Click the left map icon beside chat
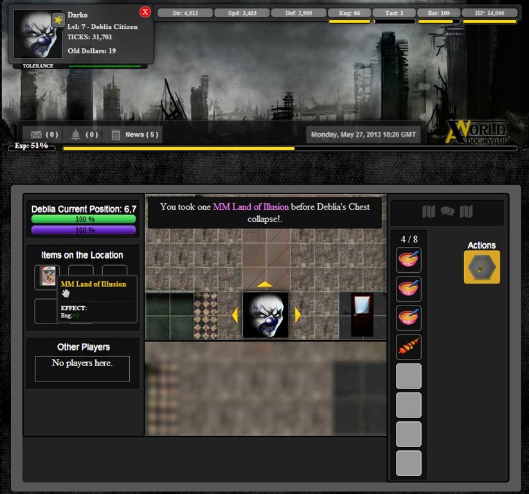This screenshot has height=494, width=529. (429, 212)
